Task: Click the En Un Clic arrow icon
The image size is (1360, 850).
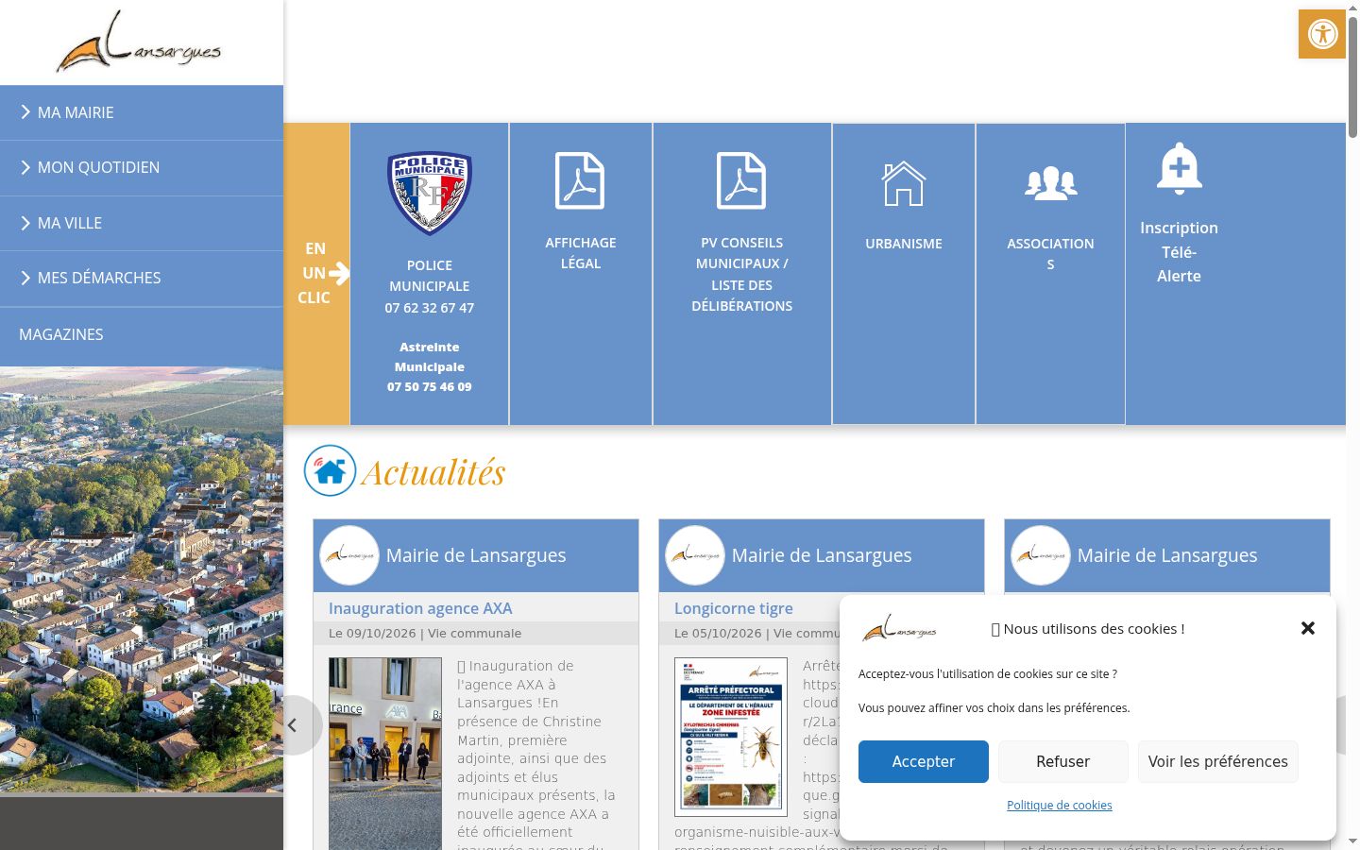Action: [339, 274]
